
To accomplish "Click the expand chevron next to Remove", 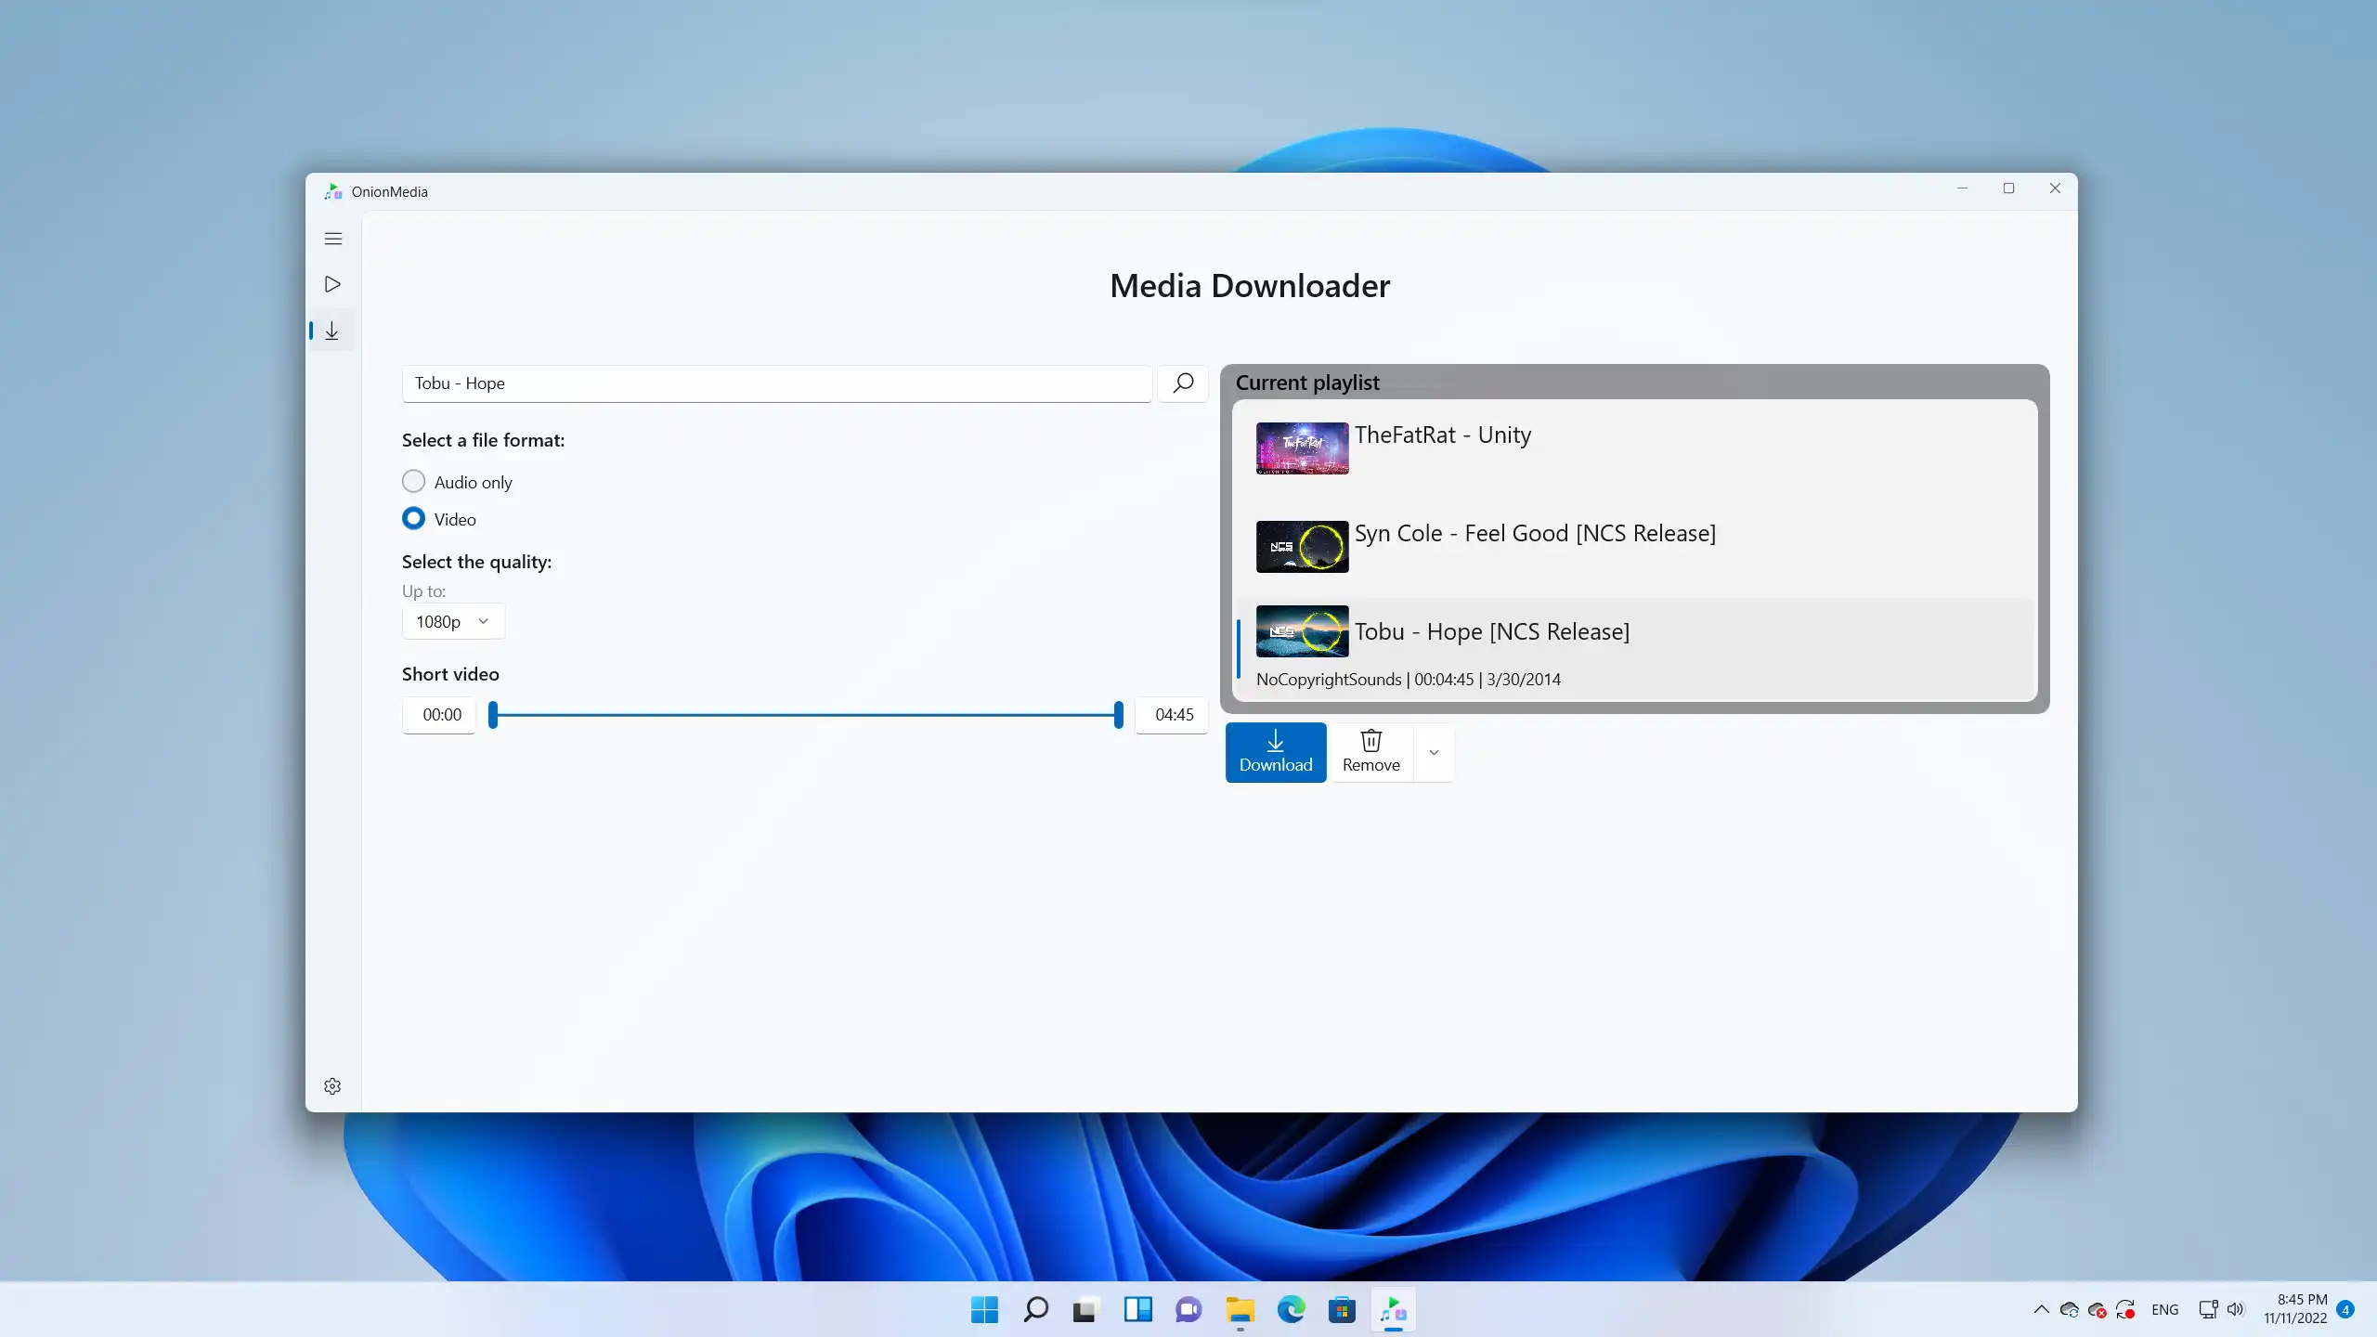I will tap(1434, 751).
